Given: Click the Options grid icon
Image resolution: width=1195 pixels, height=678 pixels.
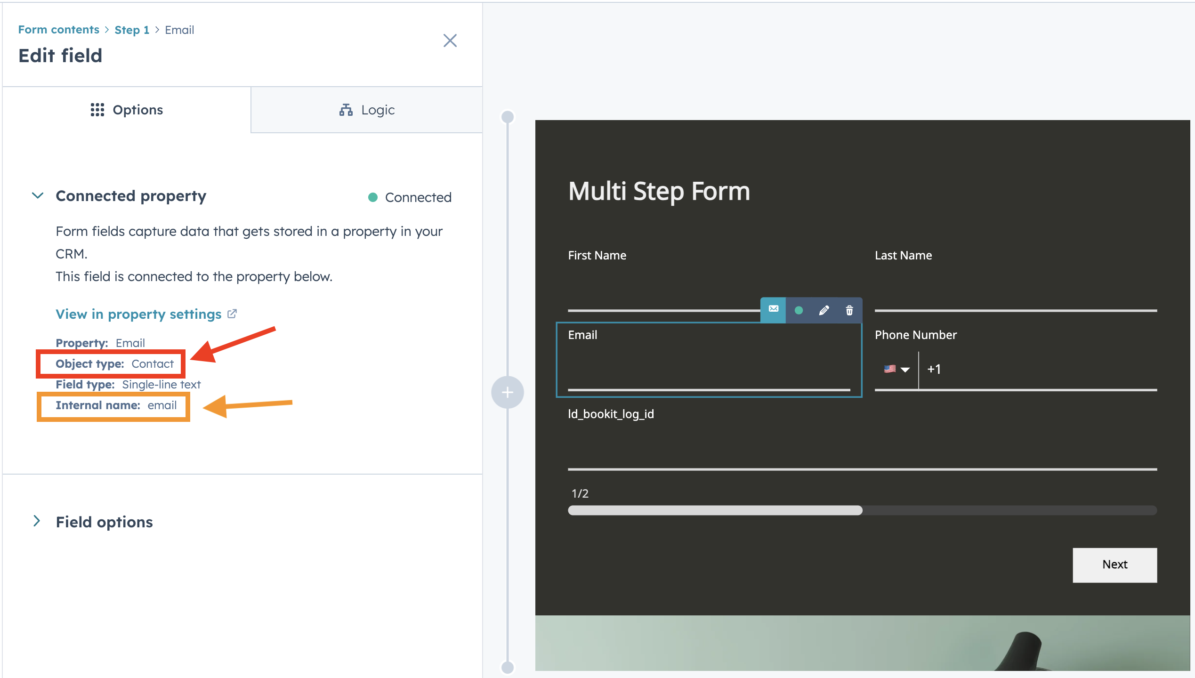Looking at the screenshot, I should pyautogui.click(x=97, y=110).
